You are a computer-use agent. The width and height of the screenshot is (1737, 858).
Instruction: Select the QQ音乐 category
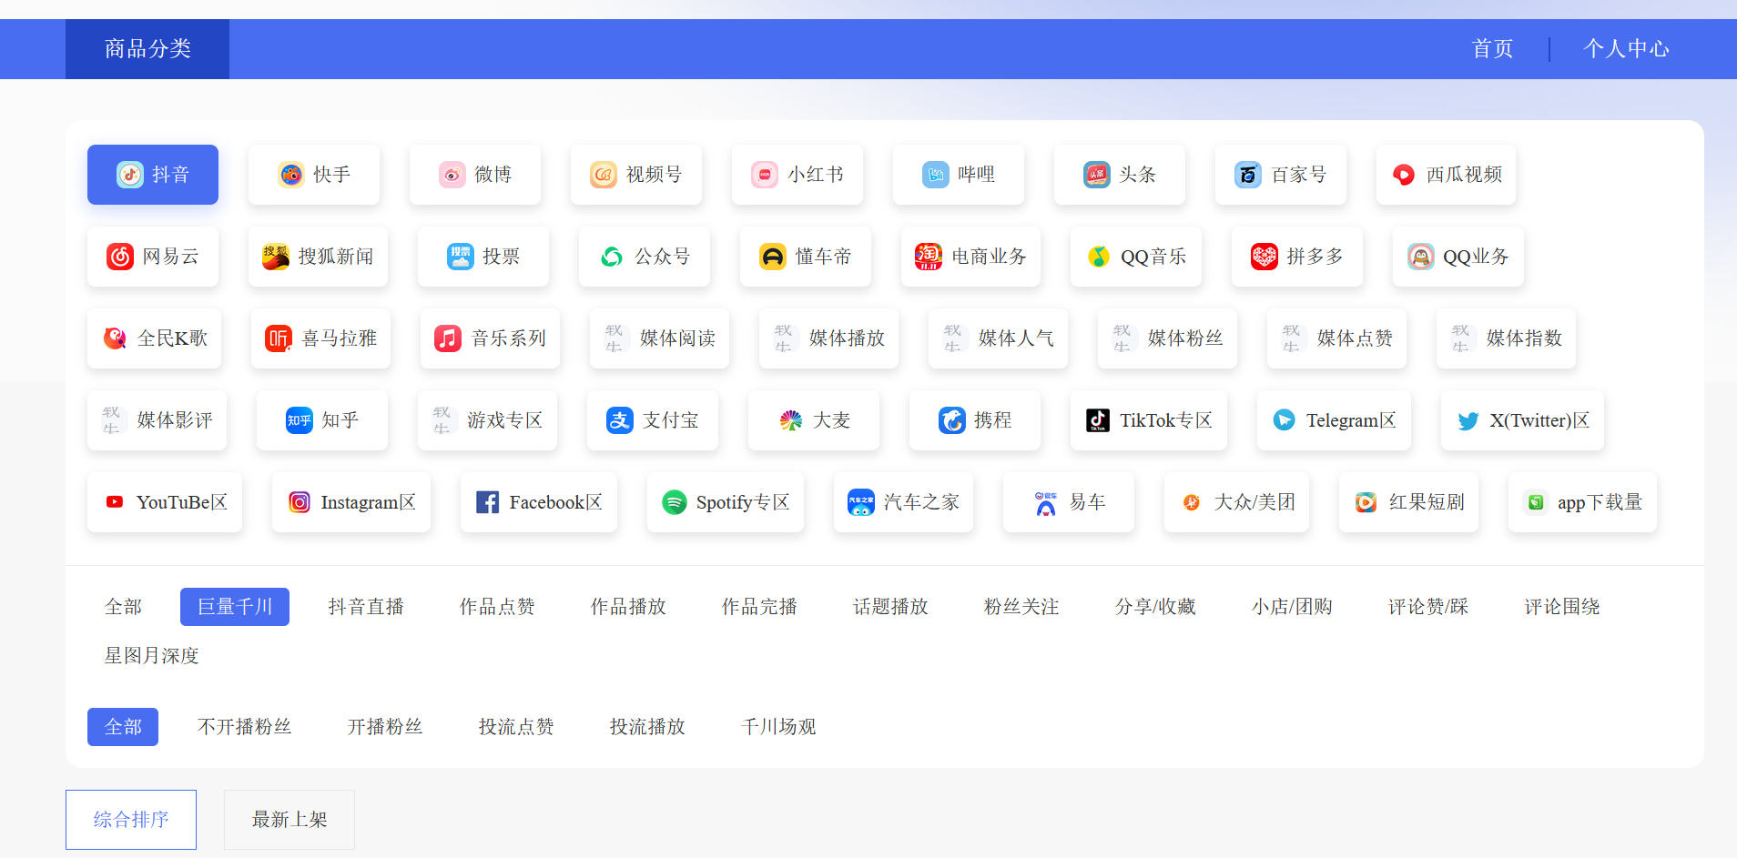[x=1135, y=257]
